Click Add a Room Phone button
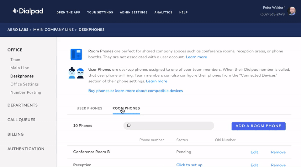 click(x=258, y=126)
